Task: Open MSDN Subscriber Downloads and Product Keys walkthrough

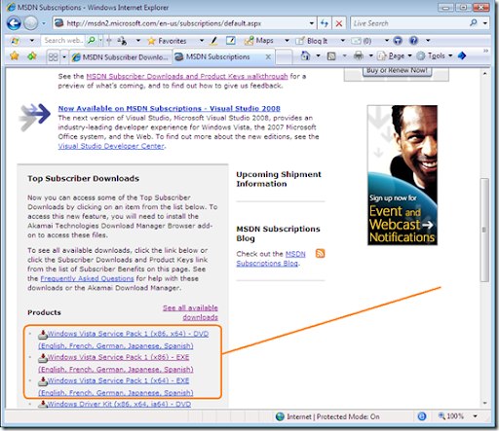Action: coord(187,76)
